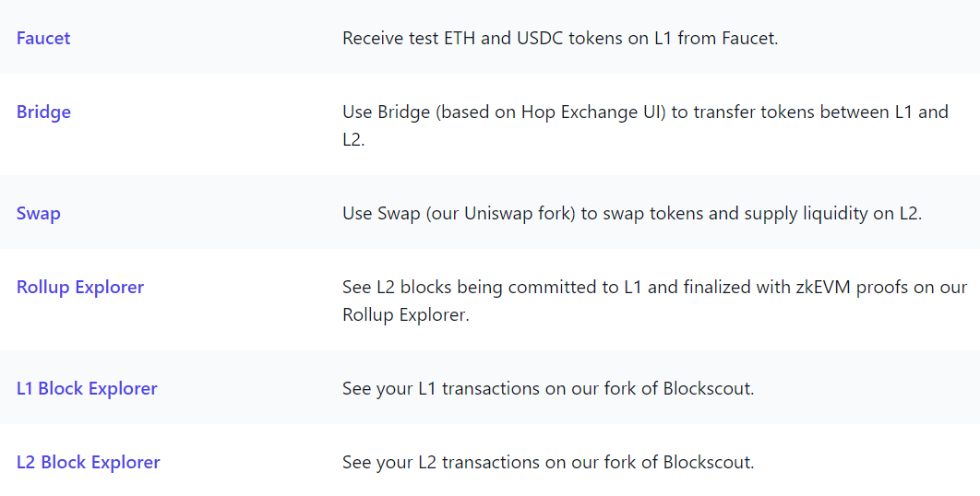Click 'Blockscout' in the L2 Block Explorer row
Viewport: 980px width, 496px height.
click(x=708, y=462)
